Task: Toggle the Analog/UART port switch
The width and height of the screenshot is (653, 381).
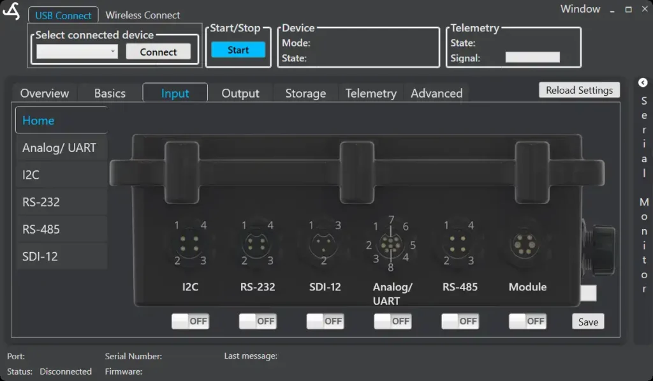Action: (x=393, y=321)
